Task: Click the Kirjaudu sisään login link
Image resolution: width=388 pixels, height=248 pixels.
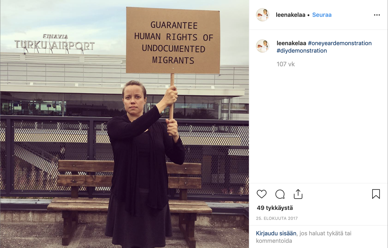Action: 276,233
